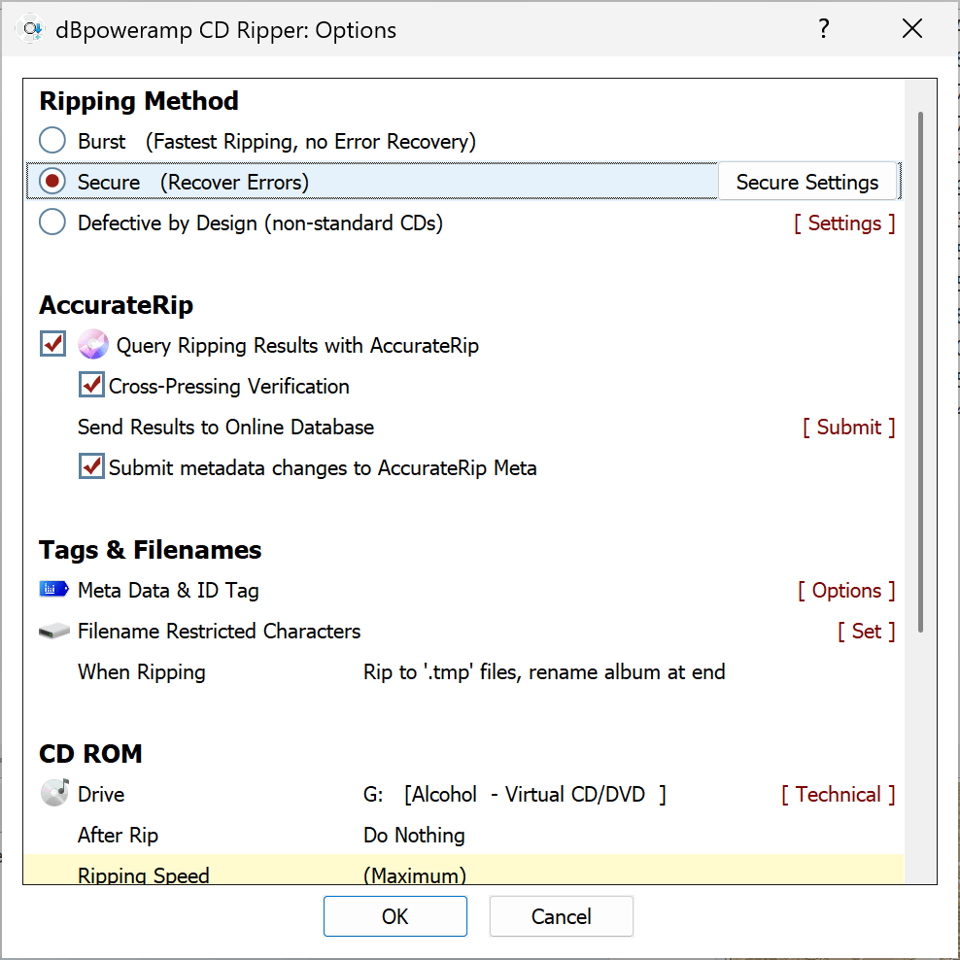Confirm changes with the OK button
Viewport: 960px width, 960px height.
(394, 915)
